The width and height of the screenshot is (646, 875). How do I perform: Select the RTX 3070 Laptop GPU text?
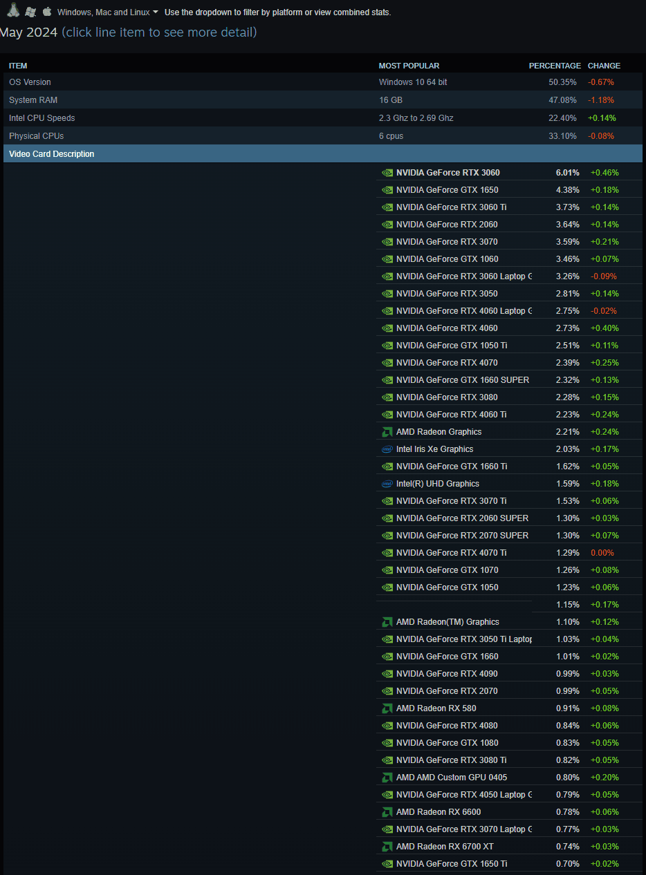(464, 829)
